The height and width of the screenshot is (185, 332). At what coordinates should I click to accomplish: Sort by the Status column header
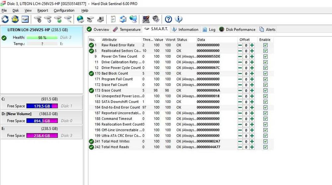pyautogui.click(x=186, y=40)
